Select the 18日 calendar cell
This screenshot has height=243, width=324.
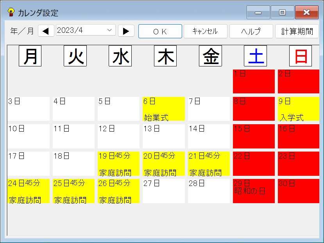click(73, 164)
